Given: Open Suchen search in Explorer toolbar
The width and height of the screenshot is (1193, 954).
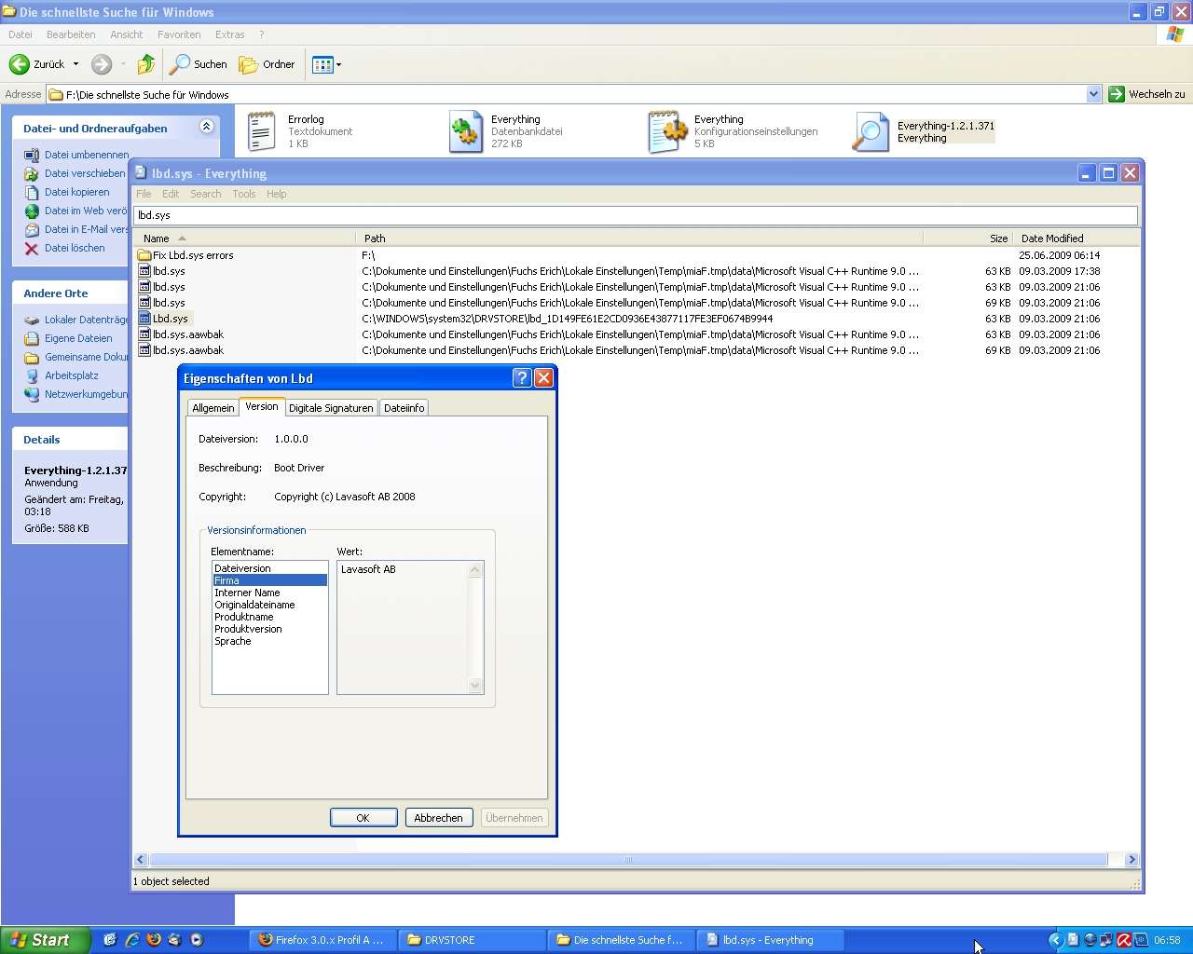Looking at the screenshot, I should click(x=199, y=64).
